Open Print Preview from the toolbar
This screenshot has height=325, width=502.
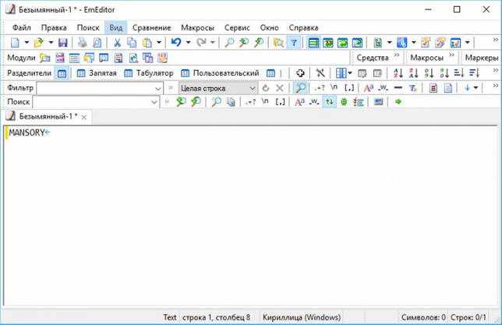tap(97, 43)
